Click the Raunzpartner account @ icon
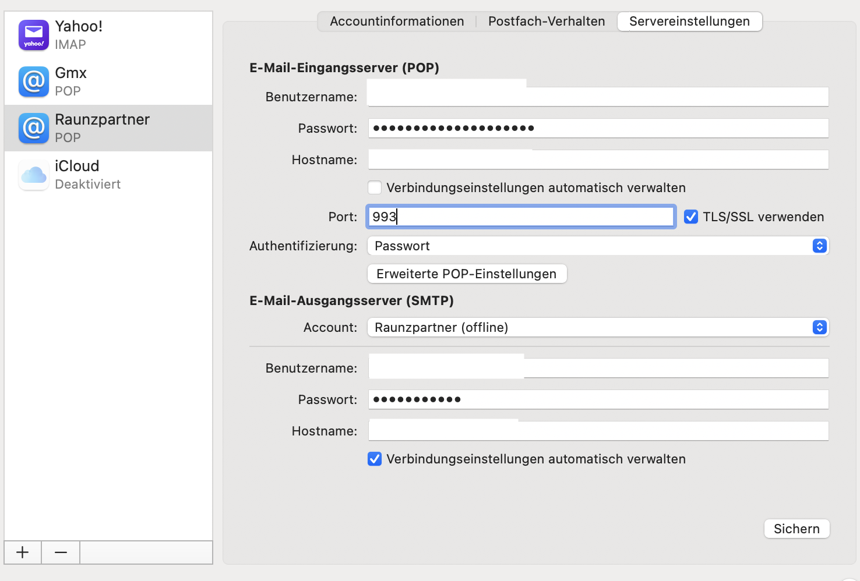This screenshot has width=860, height=581. tap(34, 128)
